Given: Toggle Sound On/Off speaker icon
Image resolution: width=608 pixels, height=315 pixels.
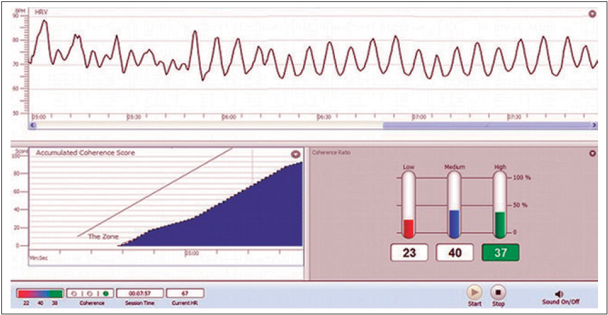Looking at the screenshot, I should click(x=559, y=293).
